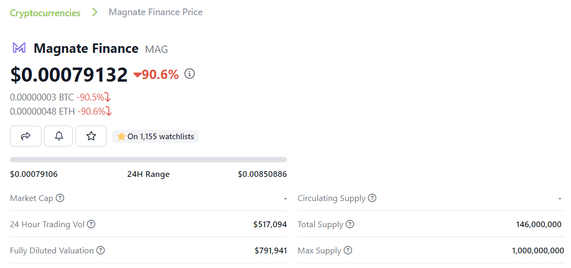
Task: Click the Fully Diluted Valuation label
Action: point(52,251)
